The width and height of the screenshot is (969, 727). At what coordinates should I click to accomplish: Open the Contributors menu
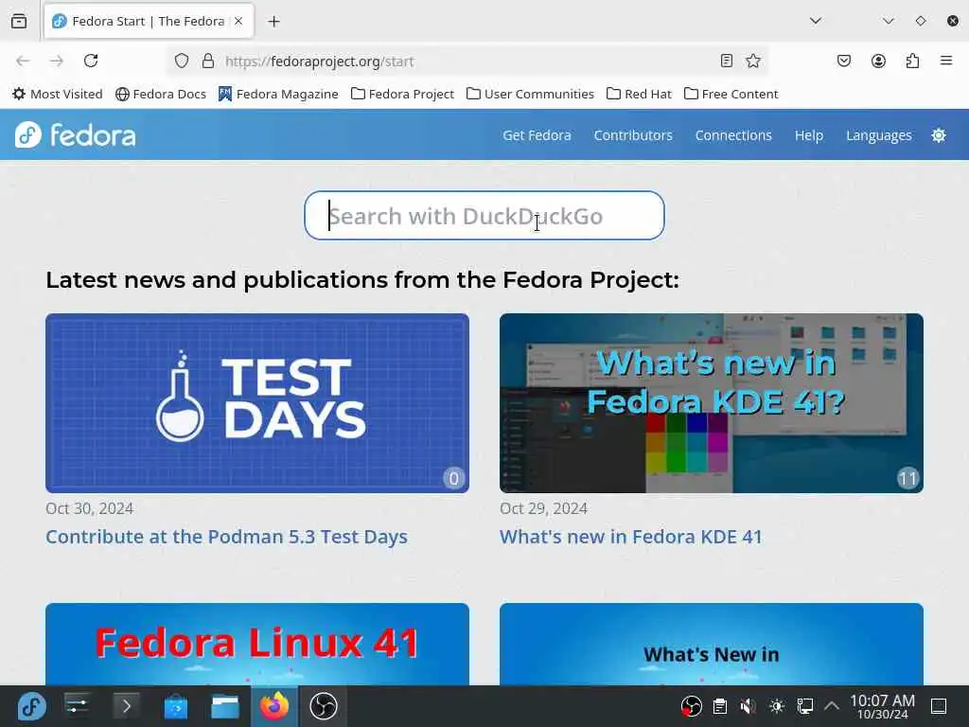633,135
